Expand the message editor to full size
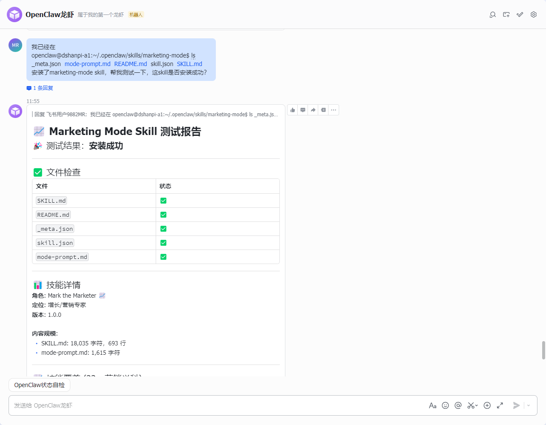Screen dimensions: 546x425 click(500, 405)
